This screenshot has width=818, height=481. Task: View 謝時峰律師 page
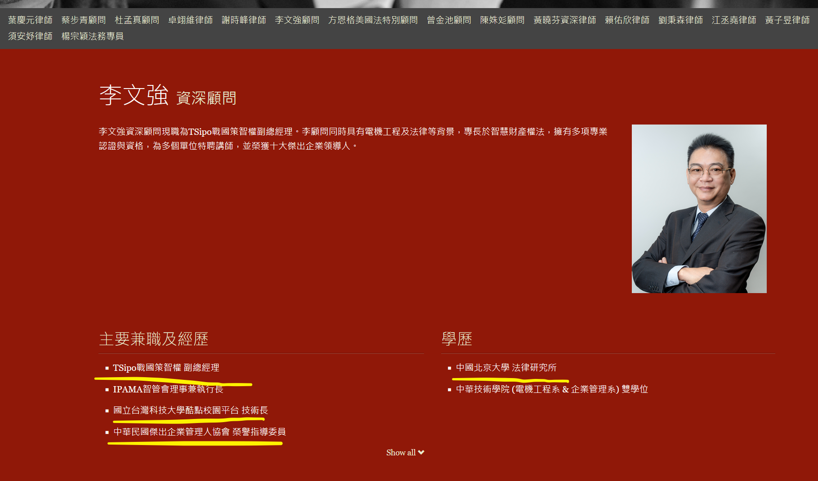pyautogui.click(x=244, y=20)
